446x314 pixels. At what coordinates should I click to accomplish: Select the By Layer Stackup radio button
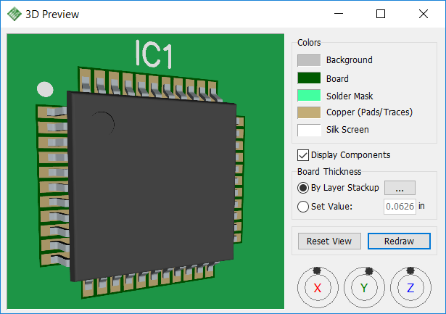pos(303,188)
